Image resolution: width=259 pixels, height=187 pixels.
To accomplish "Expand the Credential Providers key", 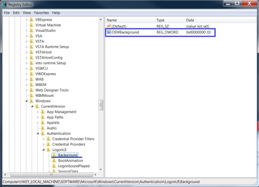I will (x=44, y=145).
